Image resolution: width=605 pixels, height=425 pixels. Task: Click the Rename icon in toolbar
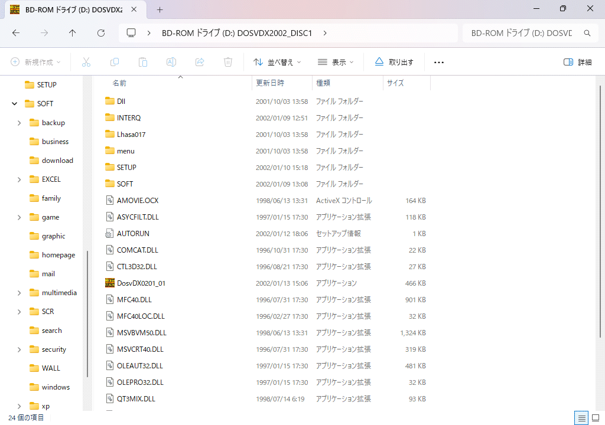(x=171, y=62)
